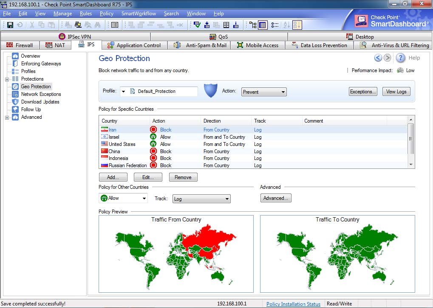
Task: Open the Action Prevent dropdown
Action: click(x=264, y=92)
